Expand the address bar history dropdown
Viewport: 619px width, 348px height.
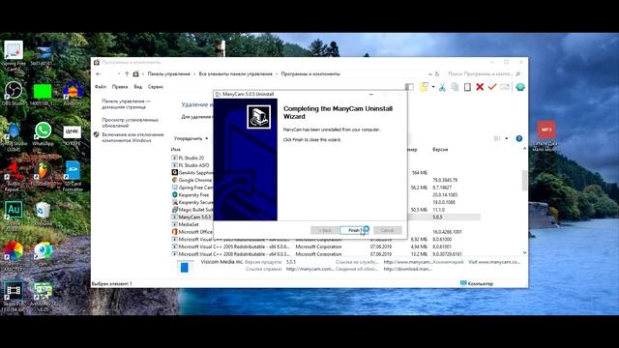(x=429, y=73)
